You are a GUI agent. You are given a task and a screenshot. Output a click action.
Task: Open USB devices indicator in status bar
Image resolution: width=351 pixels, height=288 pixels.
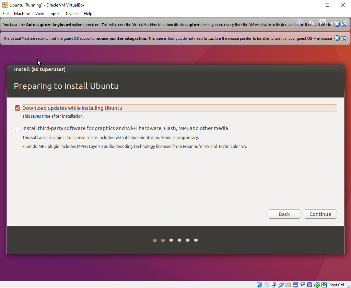click(x=281, y=285)
